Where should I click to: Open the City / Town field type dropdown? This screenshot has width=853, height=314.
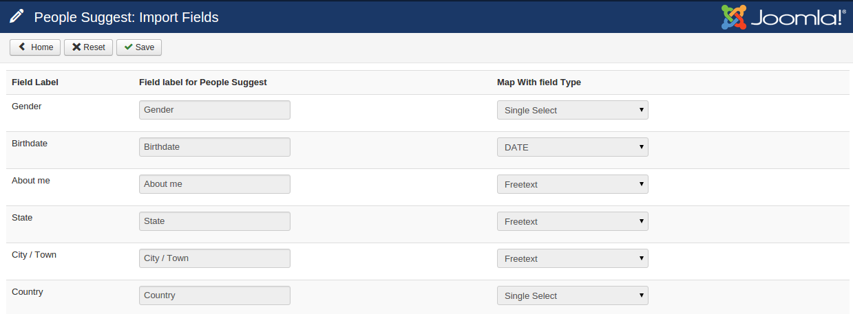[x=572, y=258]
